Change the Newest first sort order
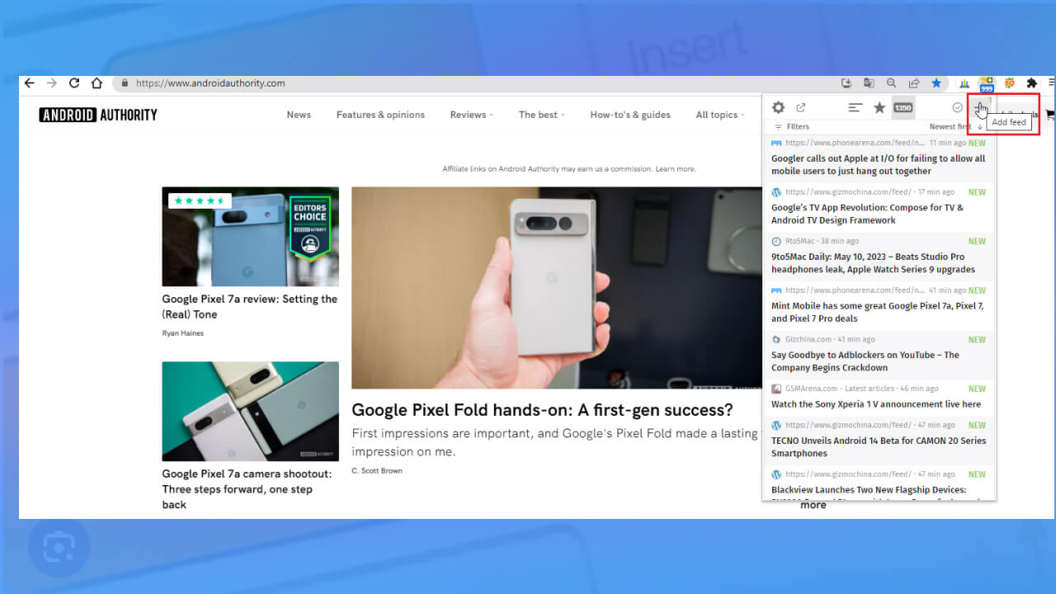 956,127
